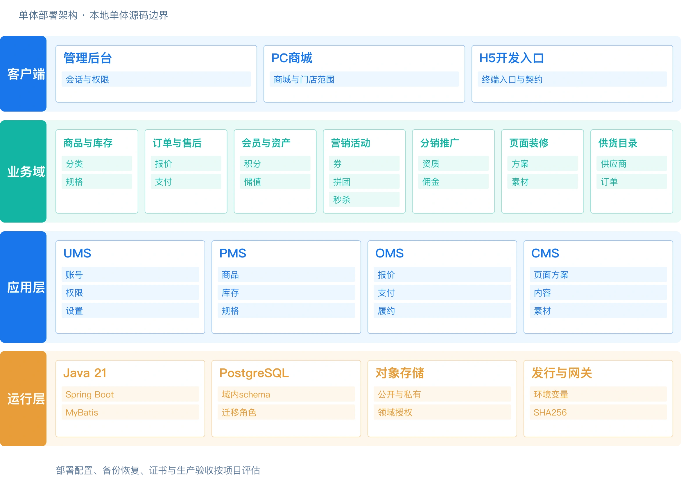Click 支付 in 订单与售后 card
This screenshot has height=480, width=681.
point(186,182)
